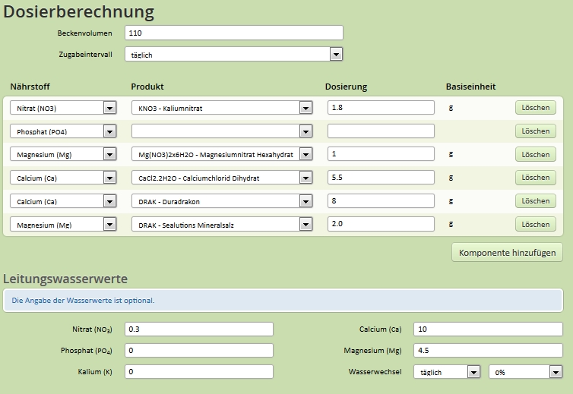Open the KNO3 - Kaliumnitrat product dropdown
The width and height of the screenshot is (573, 394).
point(222,108)
